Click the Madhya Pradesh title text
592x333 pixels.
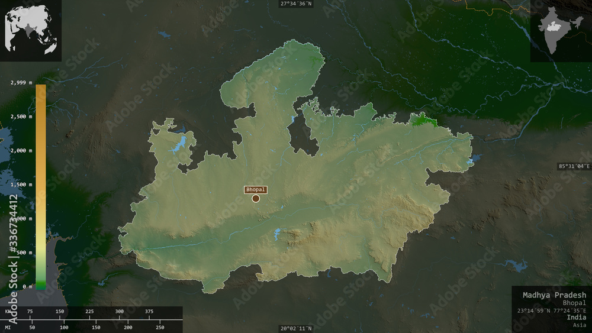click(554, 295)
